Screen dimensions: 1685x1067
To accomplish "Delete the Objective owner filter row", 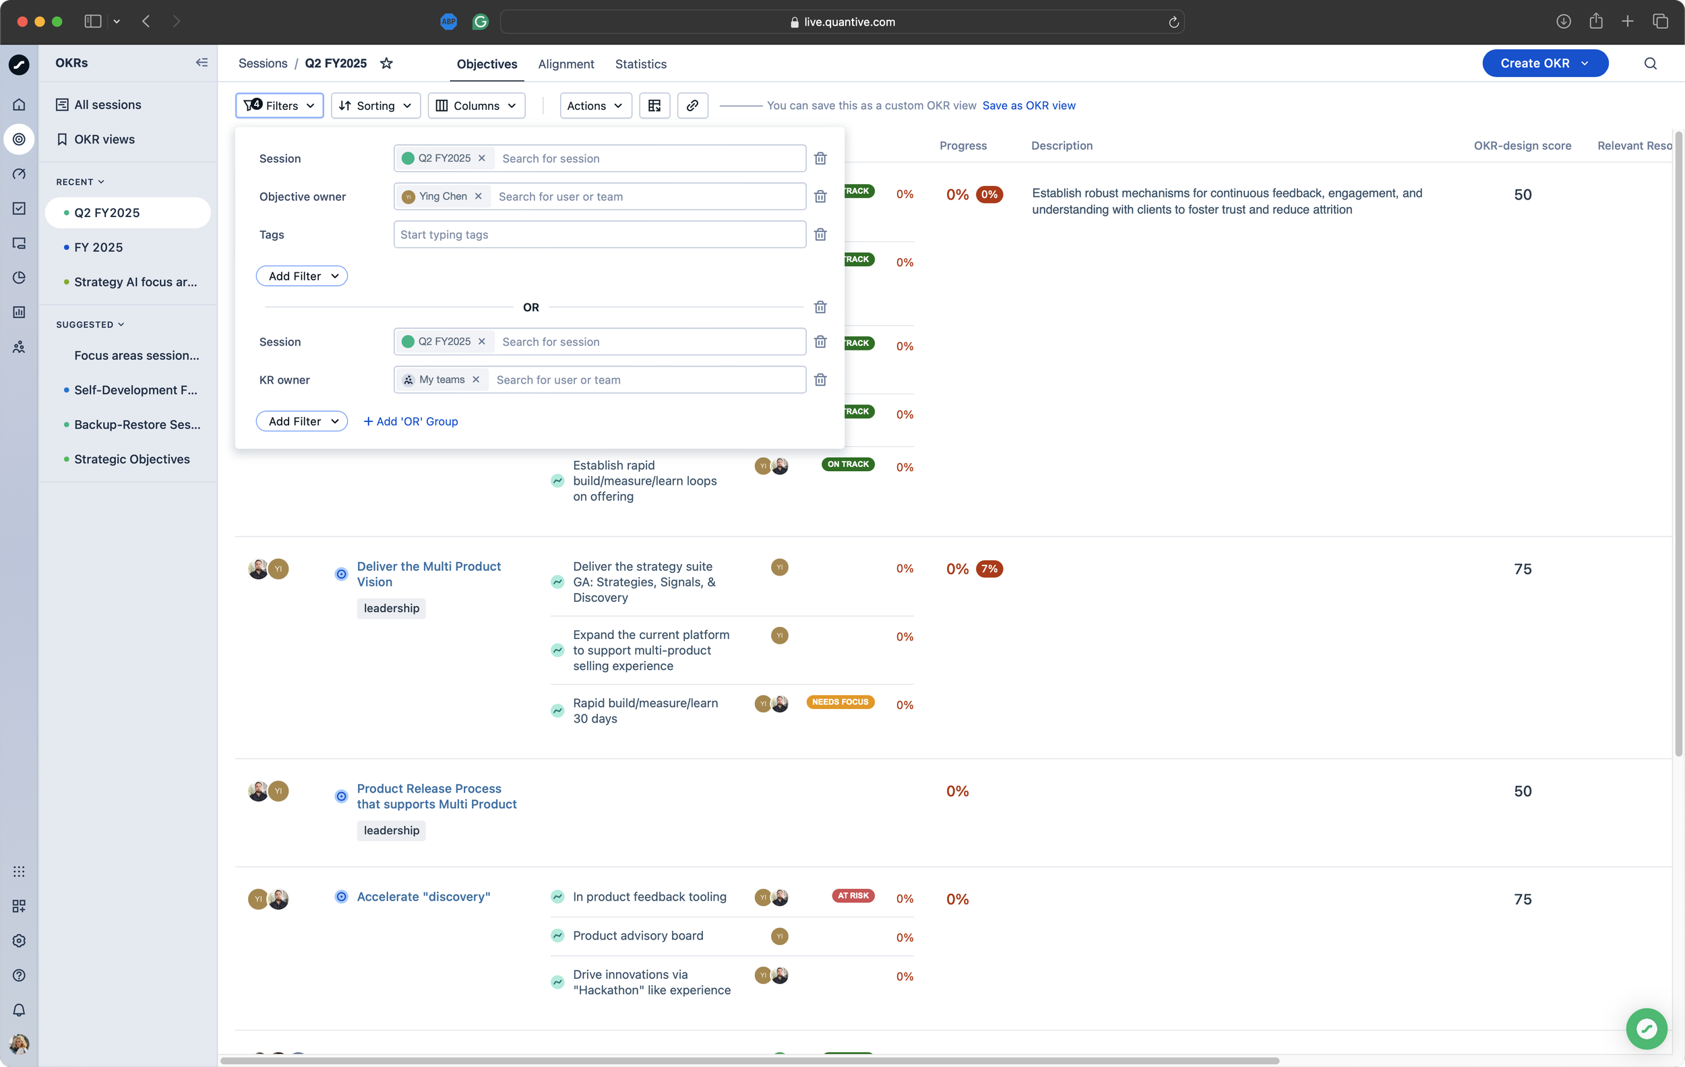I will [820, 197].
